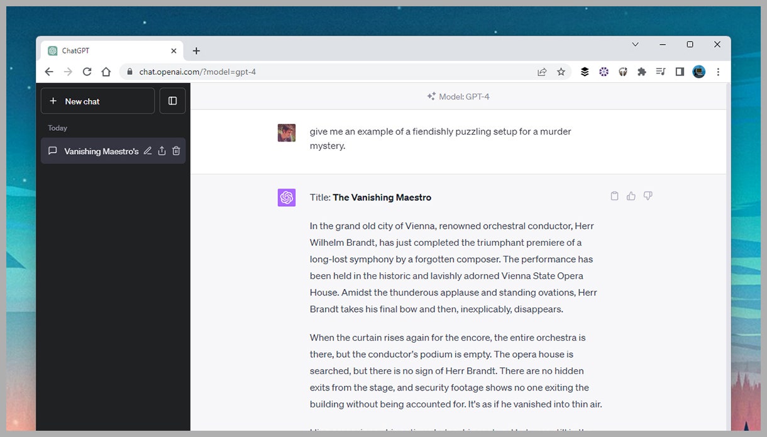Rename the Vanishing Maestro chat with pencil icon
This screenshot has width=767, height=437.
148,151
